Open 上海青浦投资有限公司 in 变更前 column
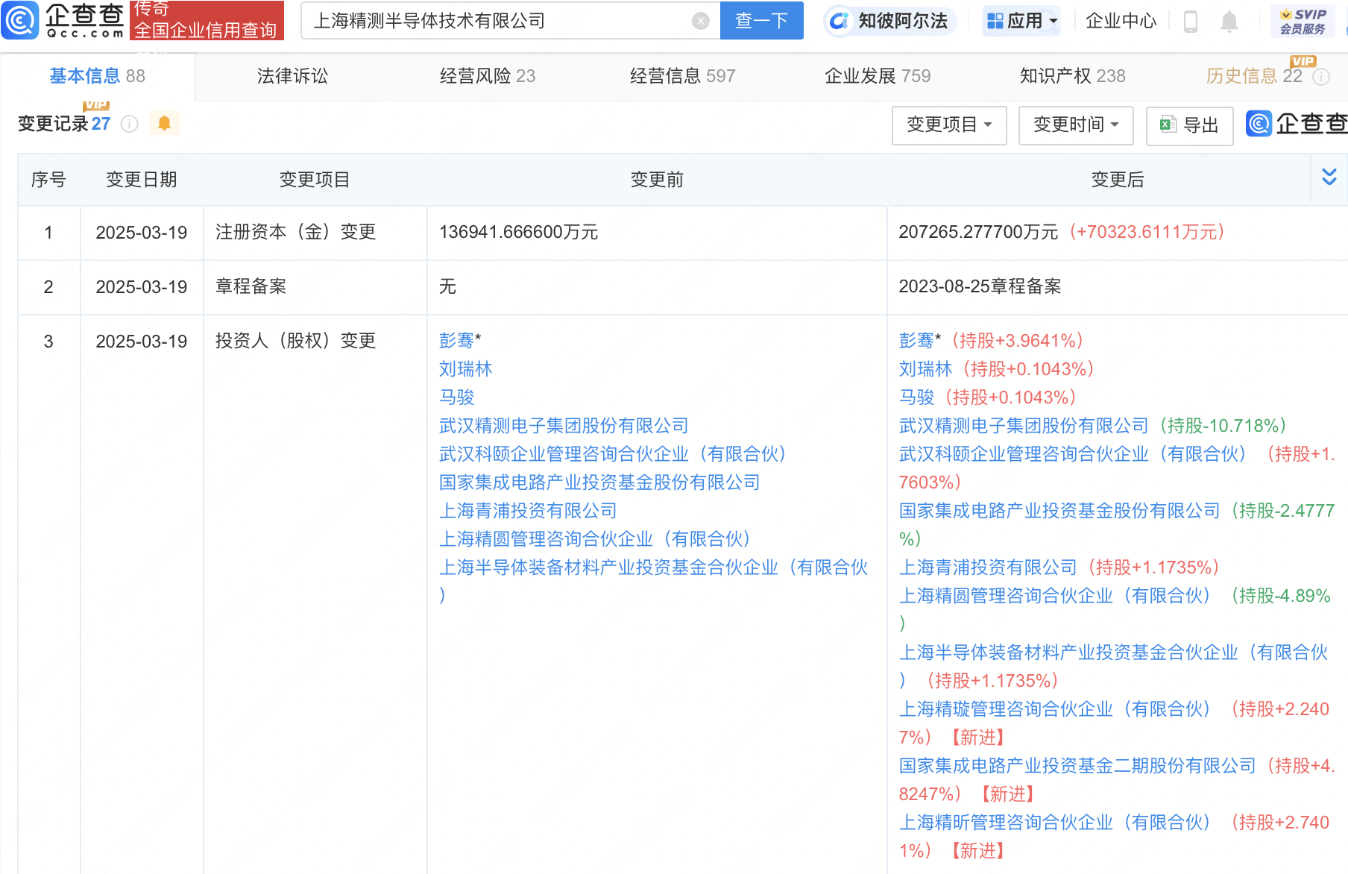Image resolution: width=1348 pixels, height=874 pixels. click(528, 511)
